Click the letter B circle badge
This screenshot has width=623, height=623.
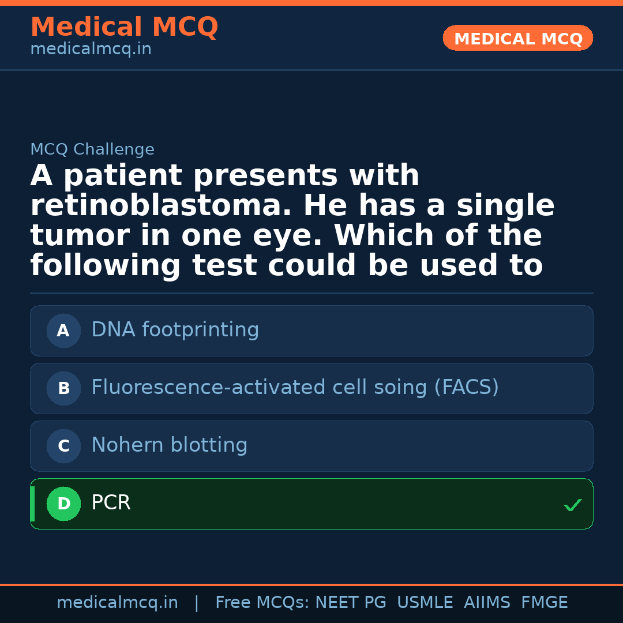coord(63,388)
